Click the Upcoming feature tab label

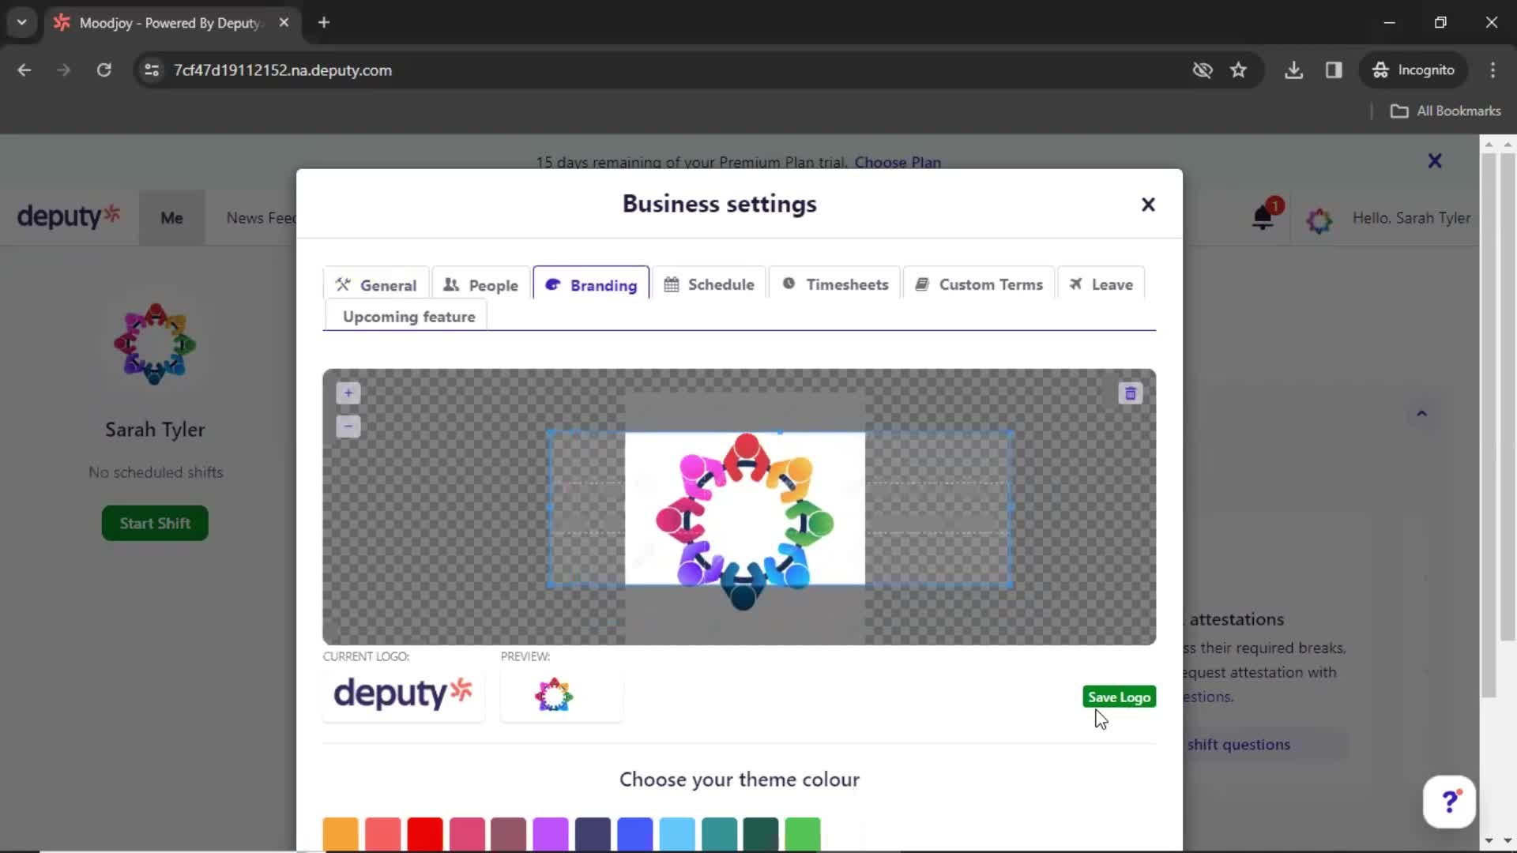(x=409, y=317)
